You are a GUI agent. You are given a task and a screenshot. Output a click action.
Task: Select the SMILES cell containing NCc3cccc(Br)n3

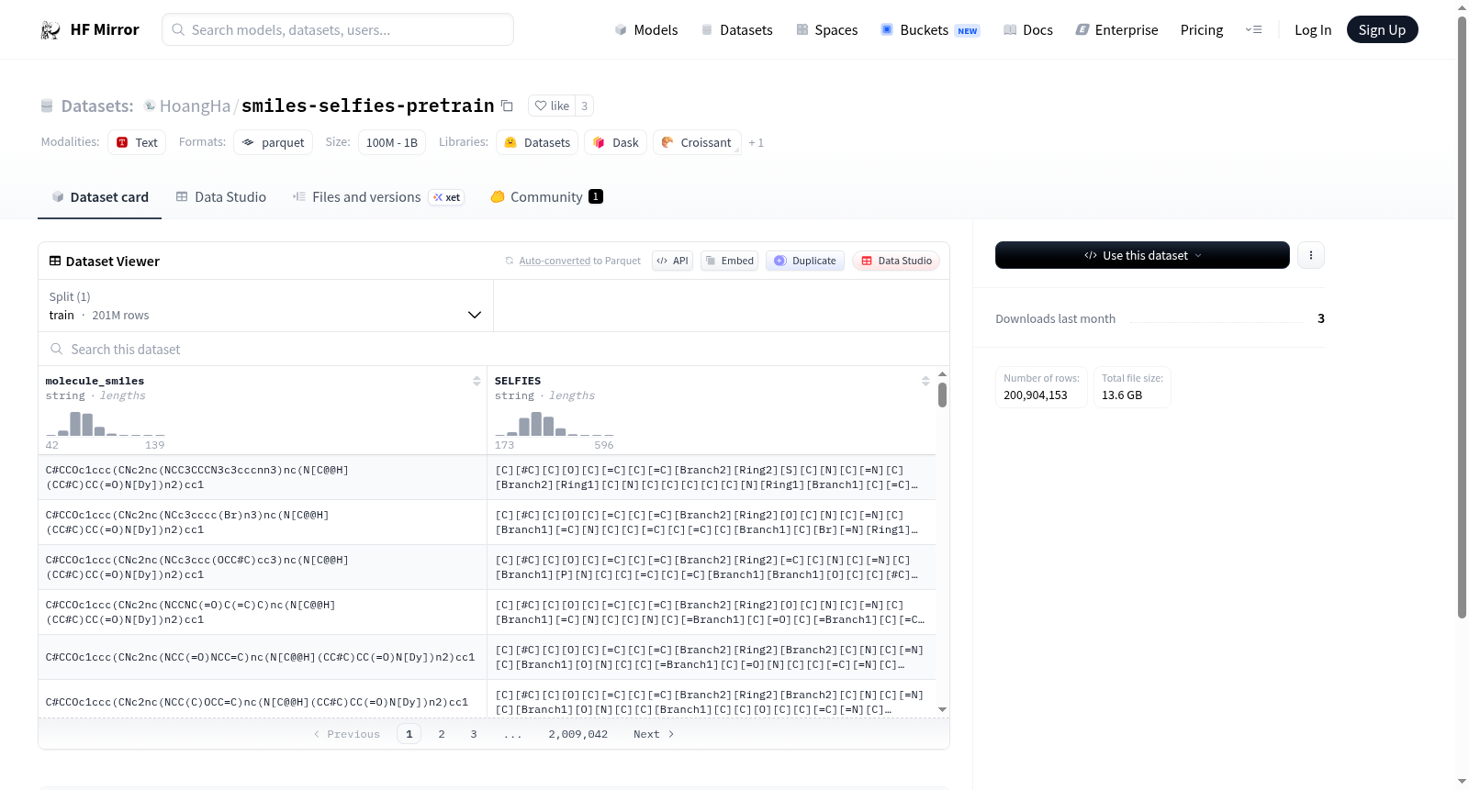[x=263, y=522]
